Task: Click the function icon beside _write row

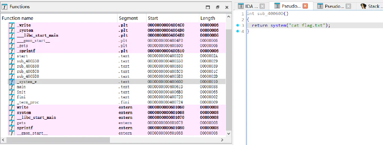Action: (12, 25)
